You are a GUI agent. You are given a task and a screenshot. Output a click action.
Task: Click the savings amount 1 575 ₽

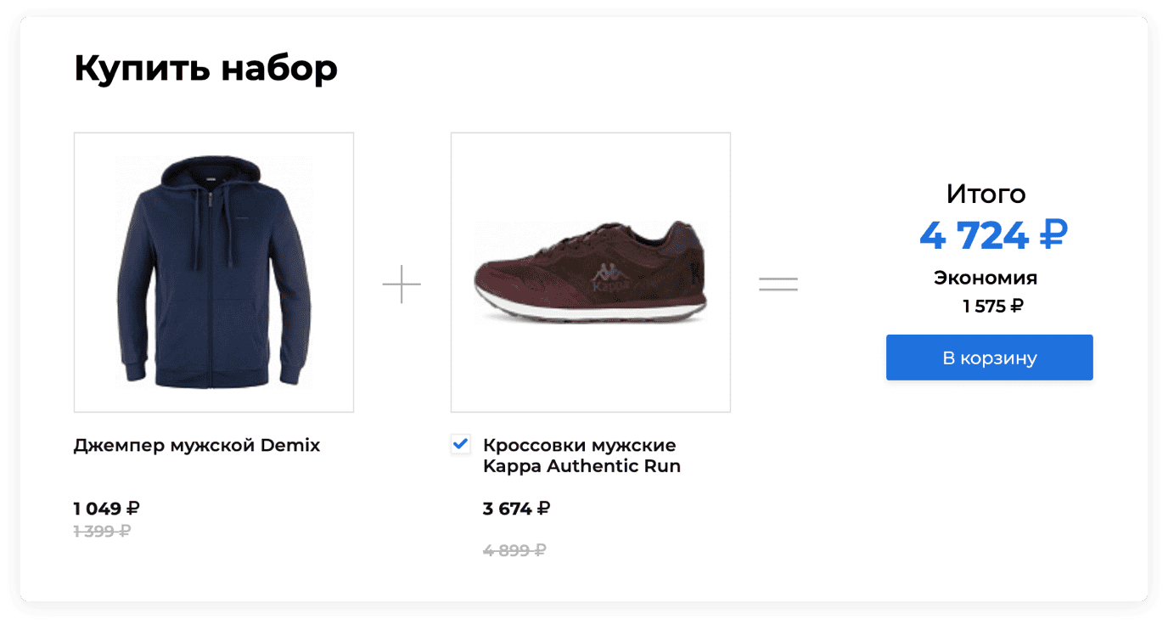tap(992, 306)
